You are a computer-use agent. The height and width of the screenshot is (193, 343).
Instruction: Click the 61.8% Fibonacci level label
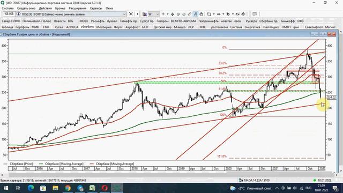[222, 89]
